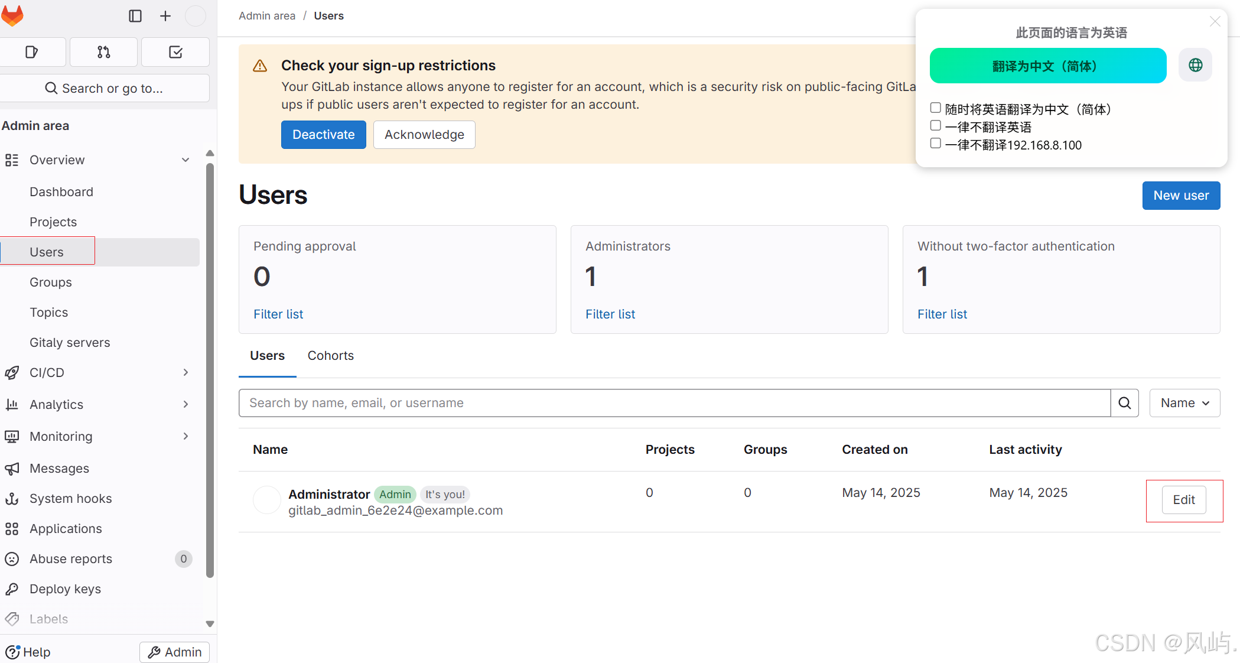Check never translate English option

(x=936, y=126)
